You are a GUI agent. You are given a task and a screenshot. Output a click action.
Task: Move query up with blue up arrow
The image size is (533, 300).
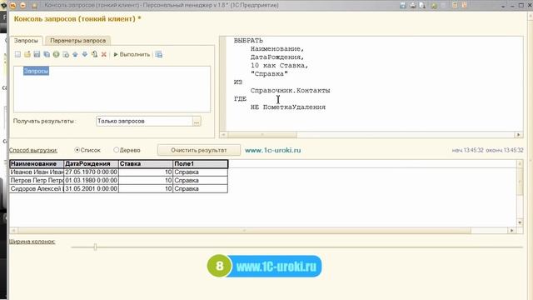[x=75, y=54]
